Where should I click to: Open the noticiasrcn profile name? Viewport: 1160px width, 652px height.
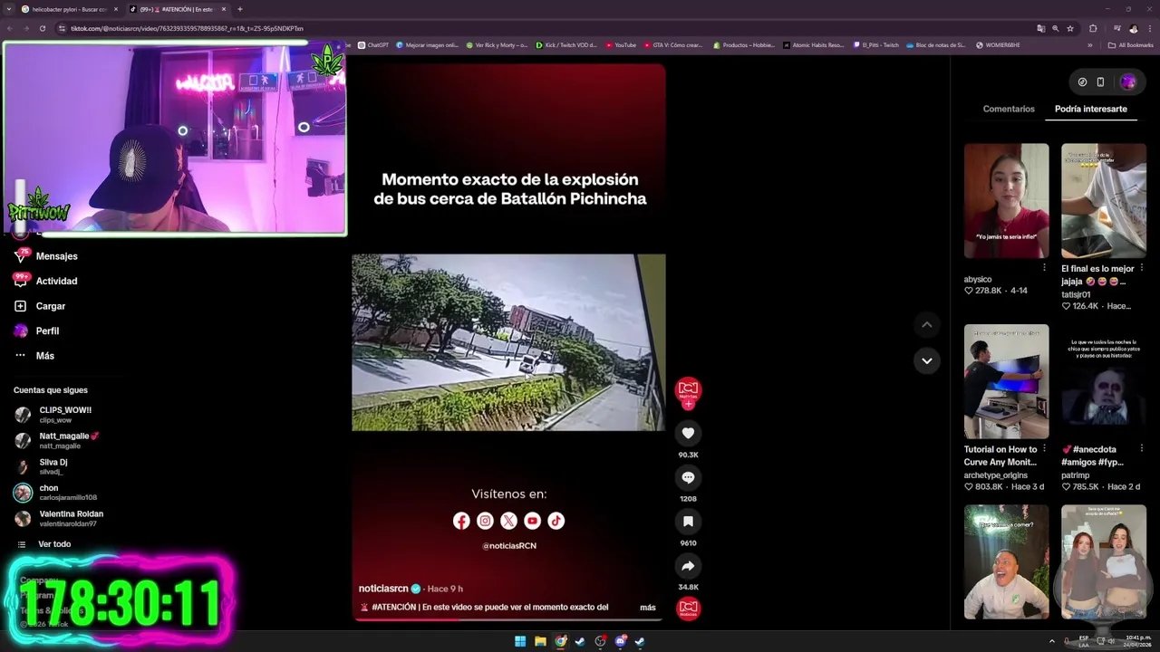coord(383,589)
